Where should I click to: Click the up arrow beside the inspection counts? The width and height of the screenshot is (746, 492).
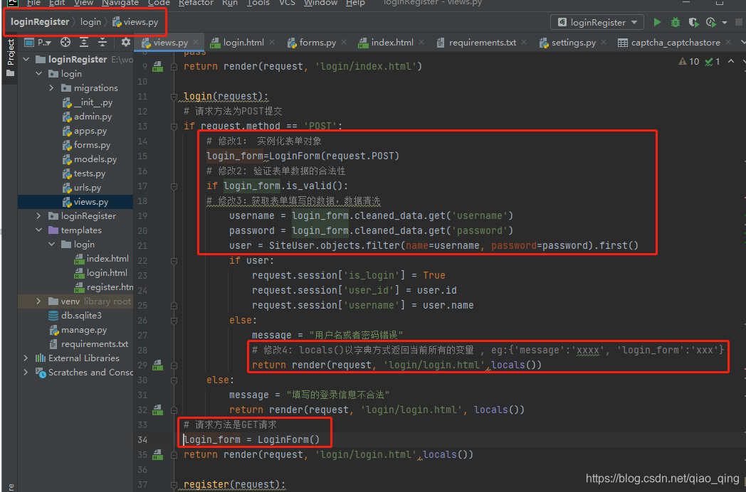(731, 61)
